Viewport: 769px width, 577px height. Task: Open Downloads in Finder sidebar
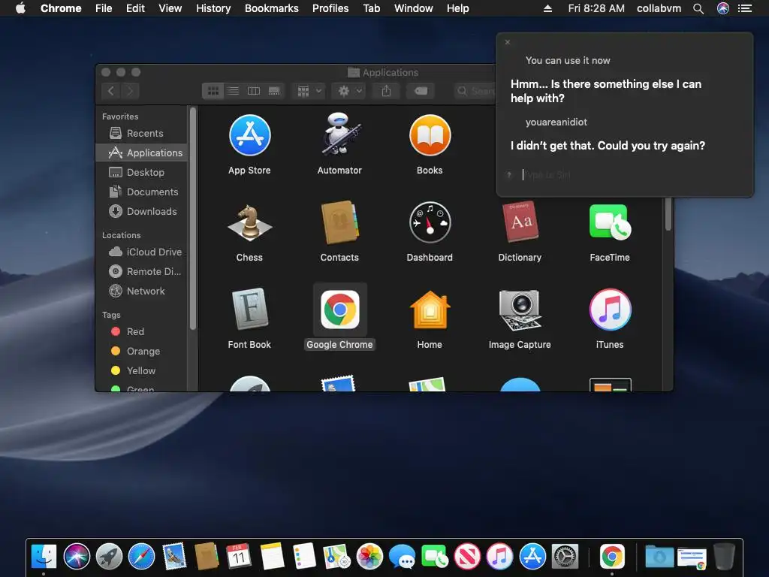143,211
